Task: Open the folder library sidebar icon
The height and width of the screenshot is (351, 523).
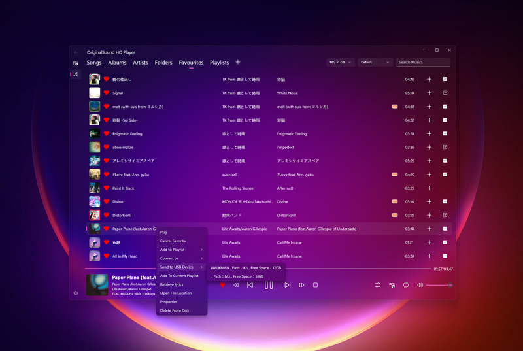Action: pos(76,63)
